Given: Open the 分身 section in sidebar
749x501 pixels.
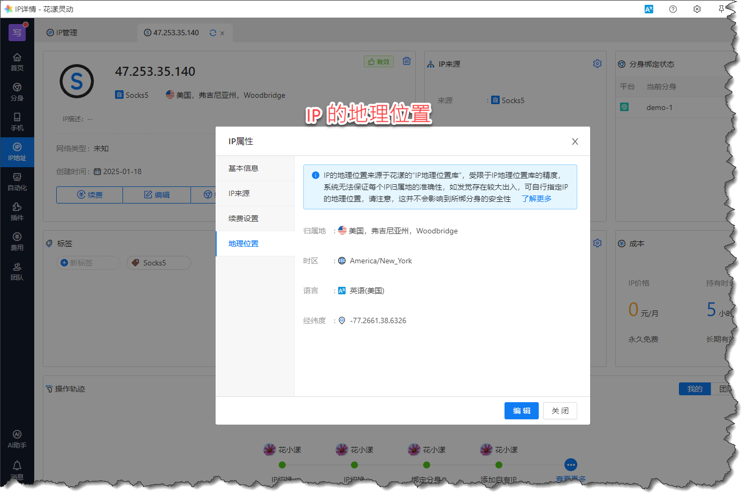Looking at the screenshot, I should (x=17, y=91).
